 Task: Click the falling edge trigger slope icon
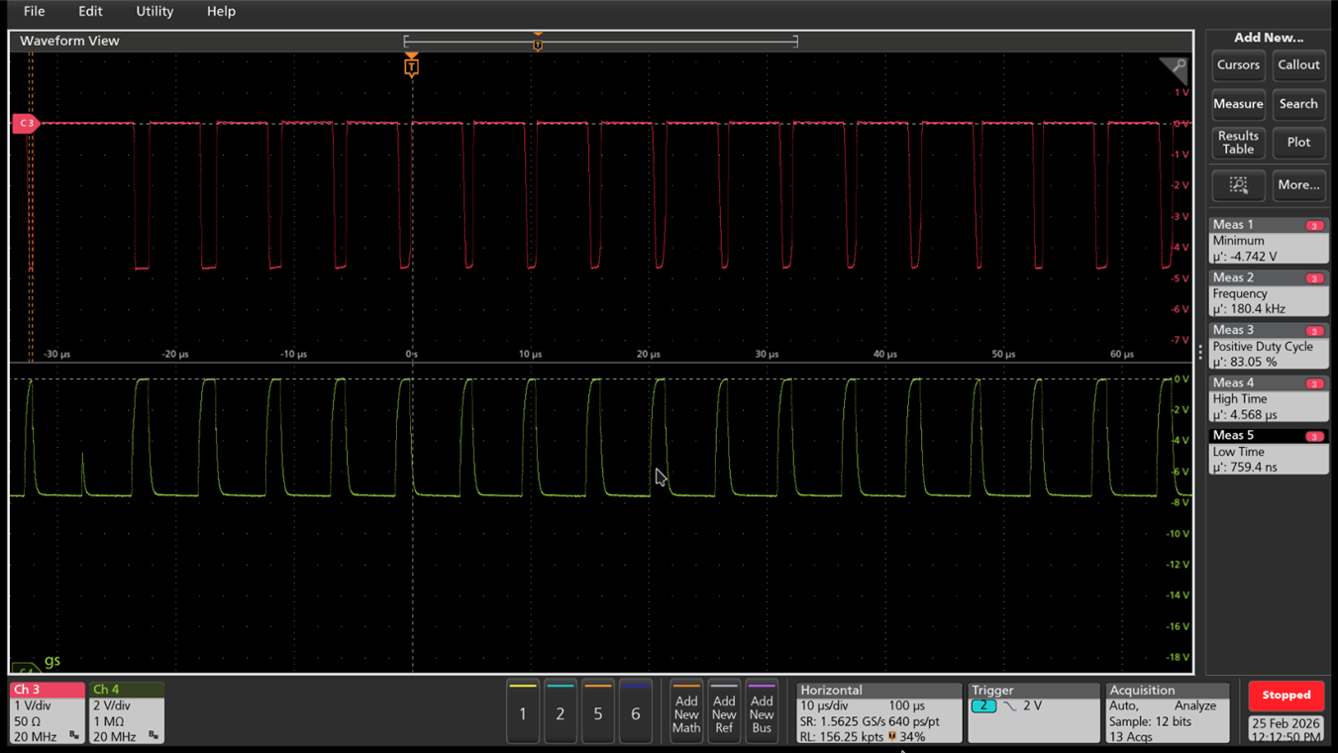[1009, 705]
